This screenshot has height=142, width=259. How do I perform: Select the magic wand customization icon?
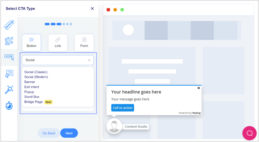click(9, 90)
